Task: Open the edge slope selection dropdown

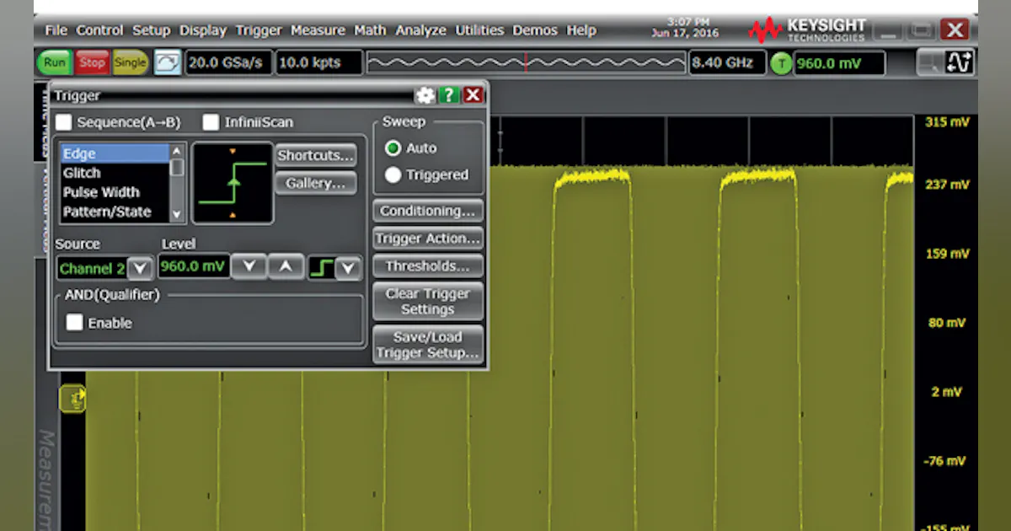Action: click(x=348, y=267)
